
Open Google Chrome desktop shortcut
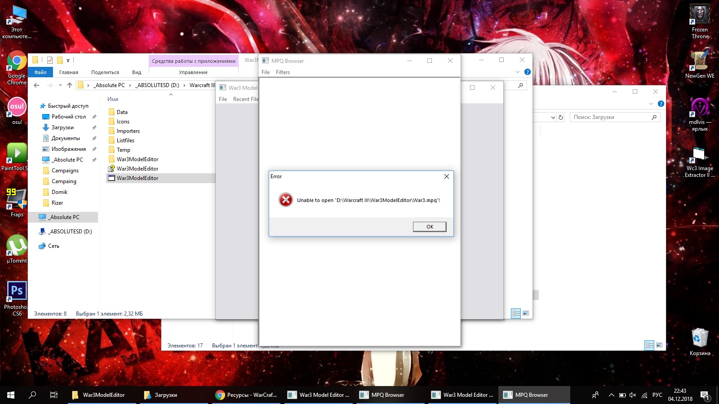17,68
